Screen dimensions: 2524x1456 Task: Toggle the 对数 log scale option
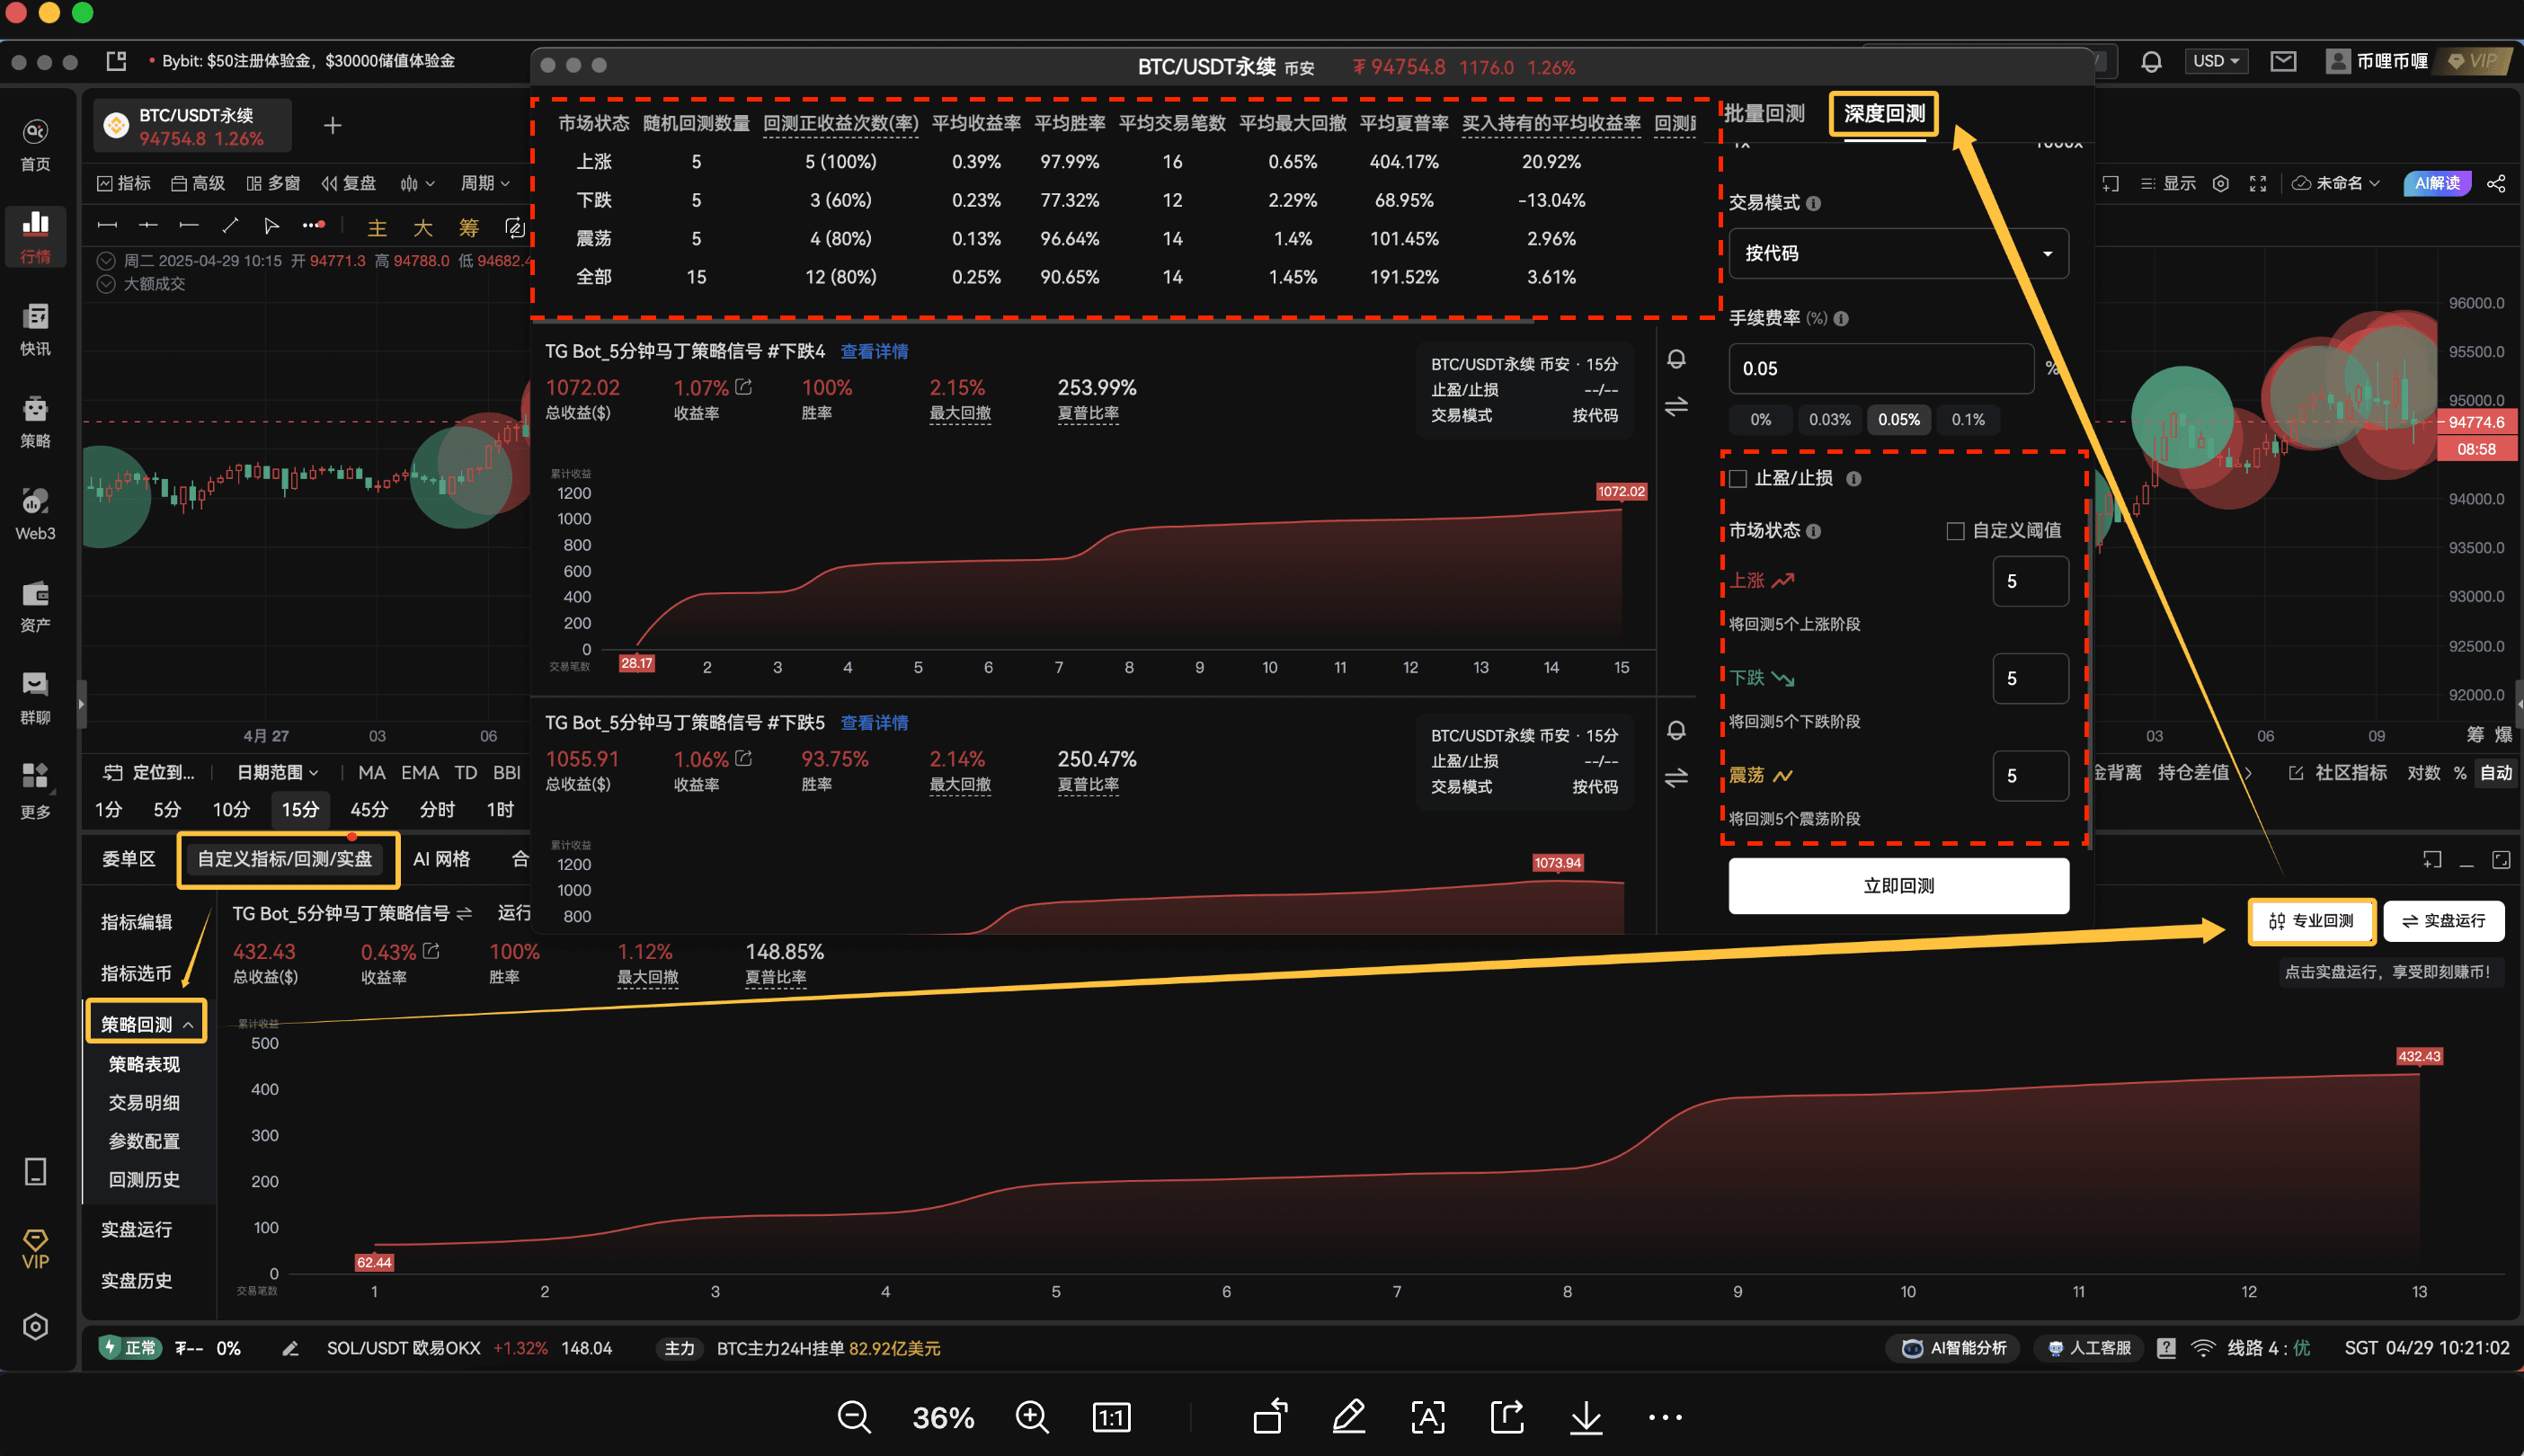pyautogui.click(x=2423, y=773)
